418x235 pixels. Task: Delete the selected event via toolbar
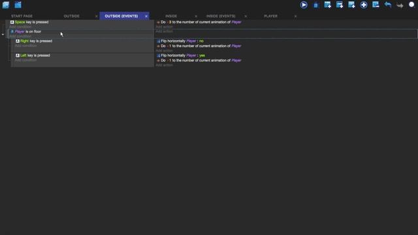tap(376, 5)
